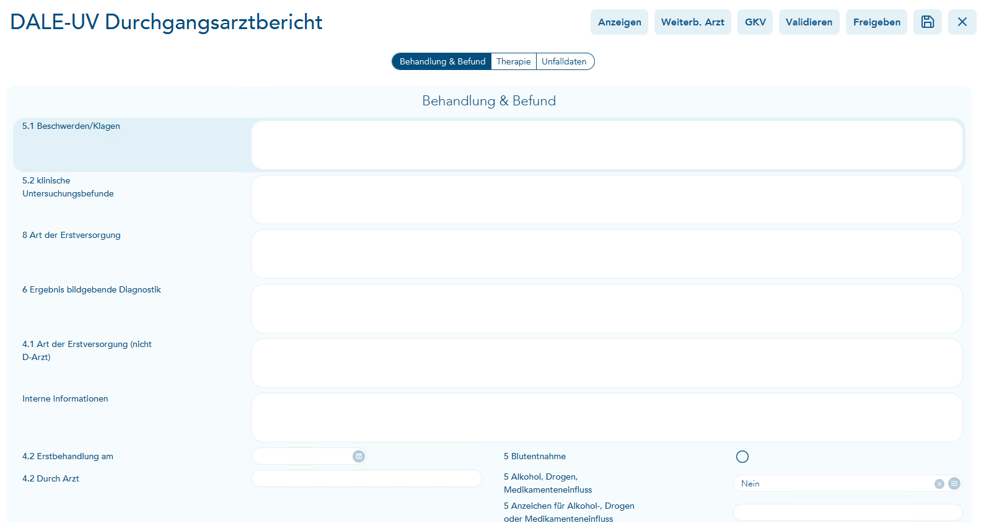981x523 pixels.
Task: Click the 'DALE-UV Durchgangsarztbericht' page title
Action: click(x=166, y=22)
